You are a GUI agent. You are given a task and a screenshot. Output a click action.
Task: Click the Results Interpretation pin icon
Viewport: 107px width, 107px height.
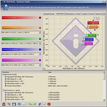[x=6, y=86]
